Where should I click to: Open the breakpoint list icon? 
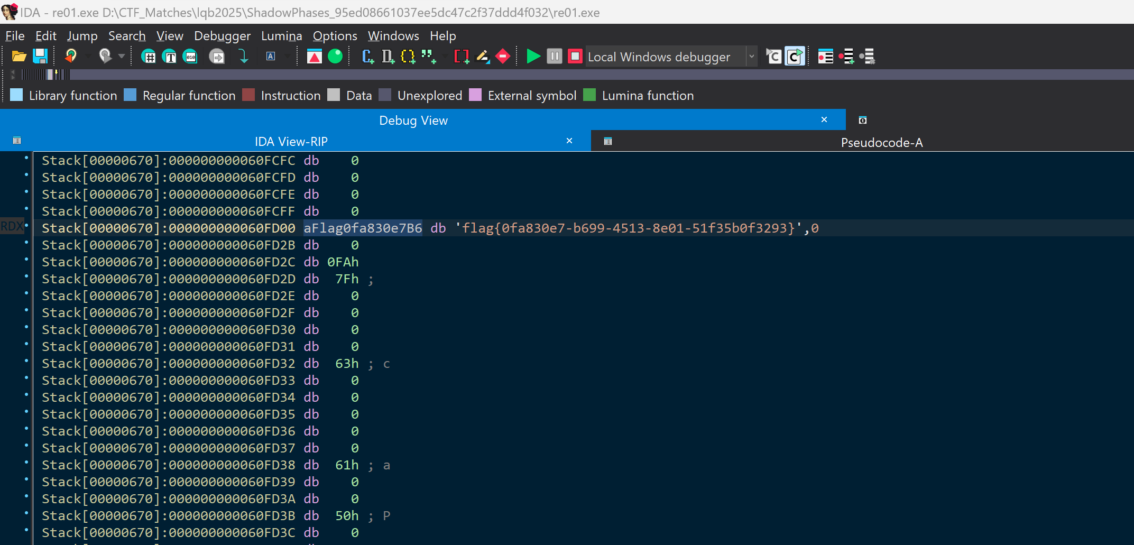coord(826,56)
